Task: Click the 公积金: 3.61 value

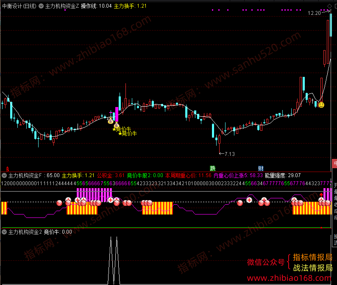Action: 111,175
